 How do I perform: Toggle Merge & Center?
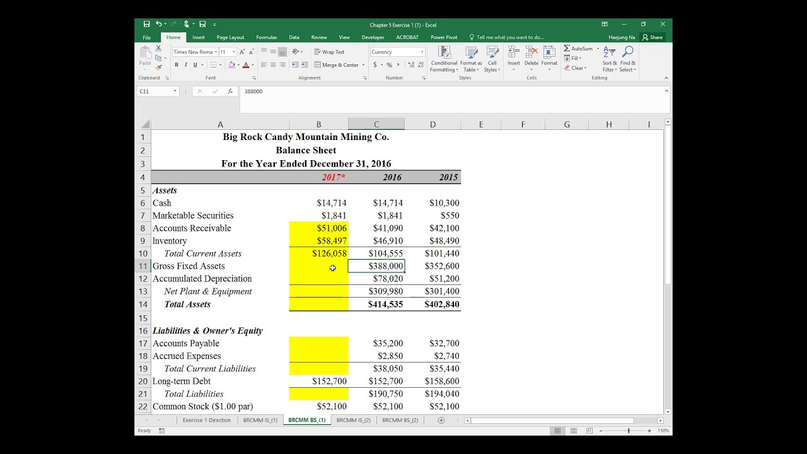coord(337,65)
